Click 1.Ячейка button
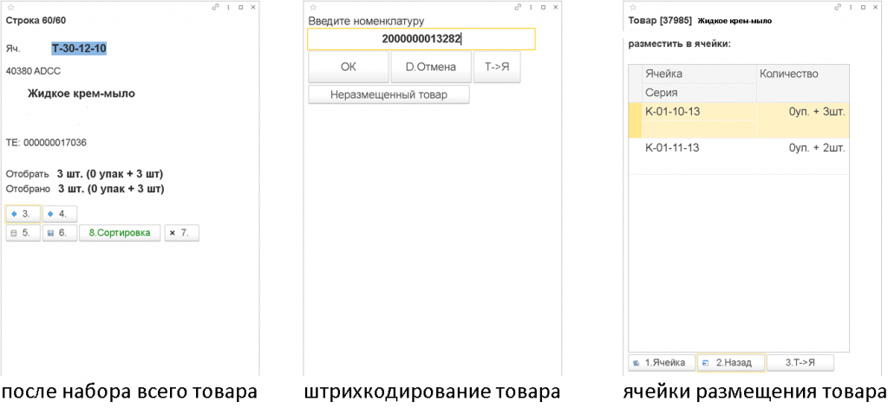The height and width of the screenshot is (408, 888). pyautogui.click(x=662, y=363)
